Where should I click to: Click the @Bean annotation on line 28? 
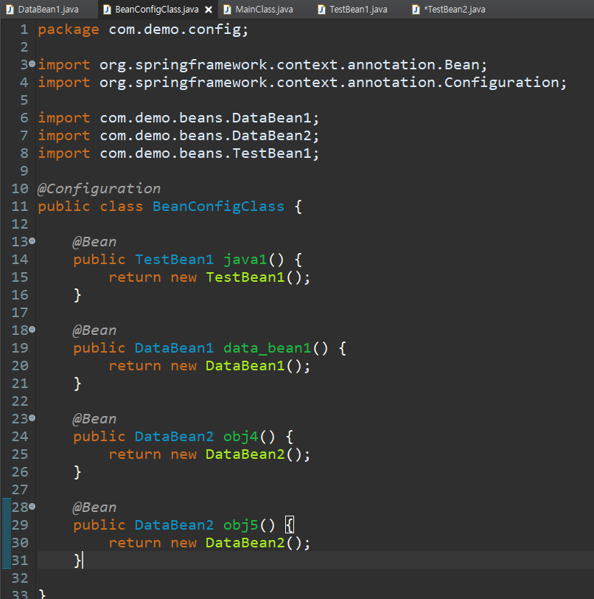94,508
